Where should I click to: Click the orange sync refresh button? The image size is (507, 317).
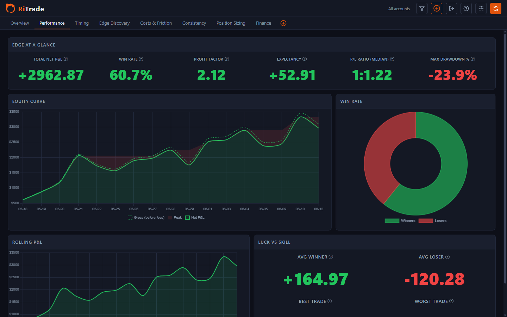496,8
